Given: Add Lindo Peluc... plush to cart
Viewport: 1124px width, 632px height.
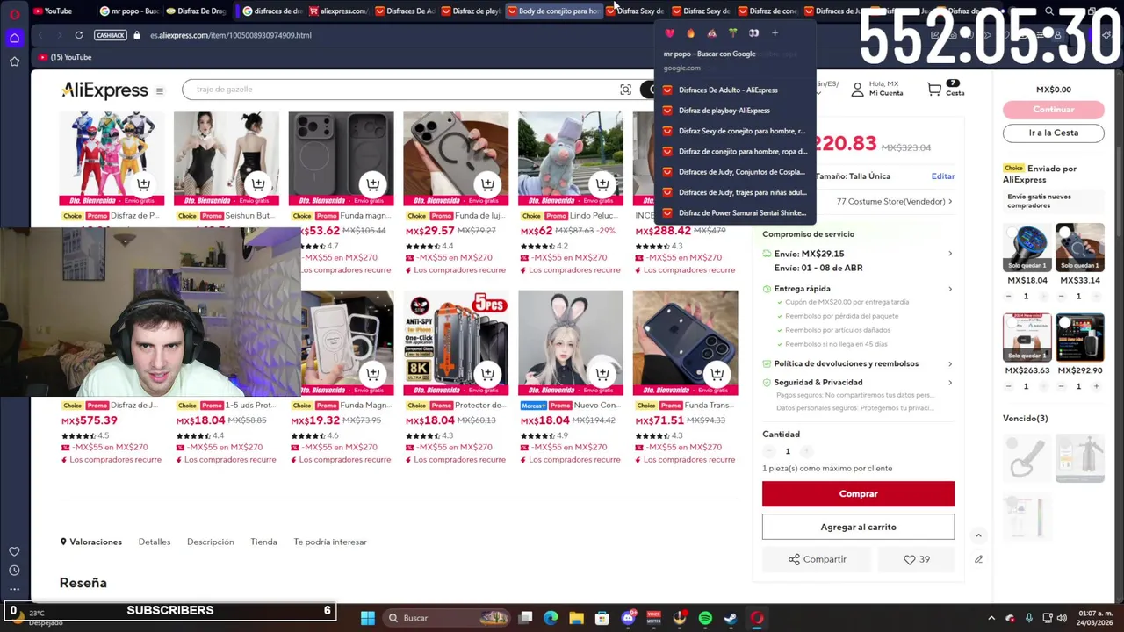Looking at the screenshot, I should click(x=602, y=184).
